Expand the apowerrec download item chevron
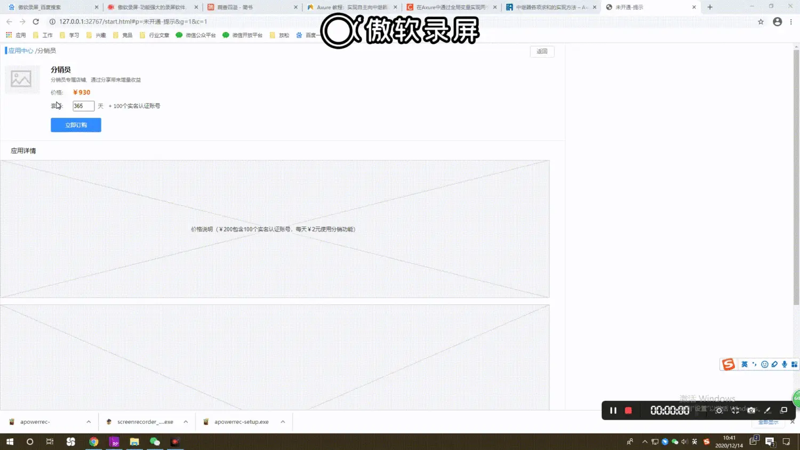 89,421
